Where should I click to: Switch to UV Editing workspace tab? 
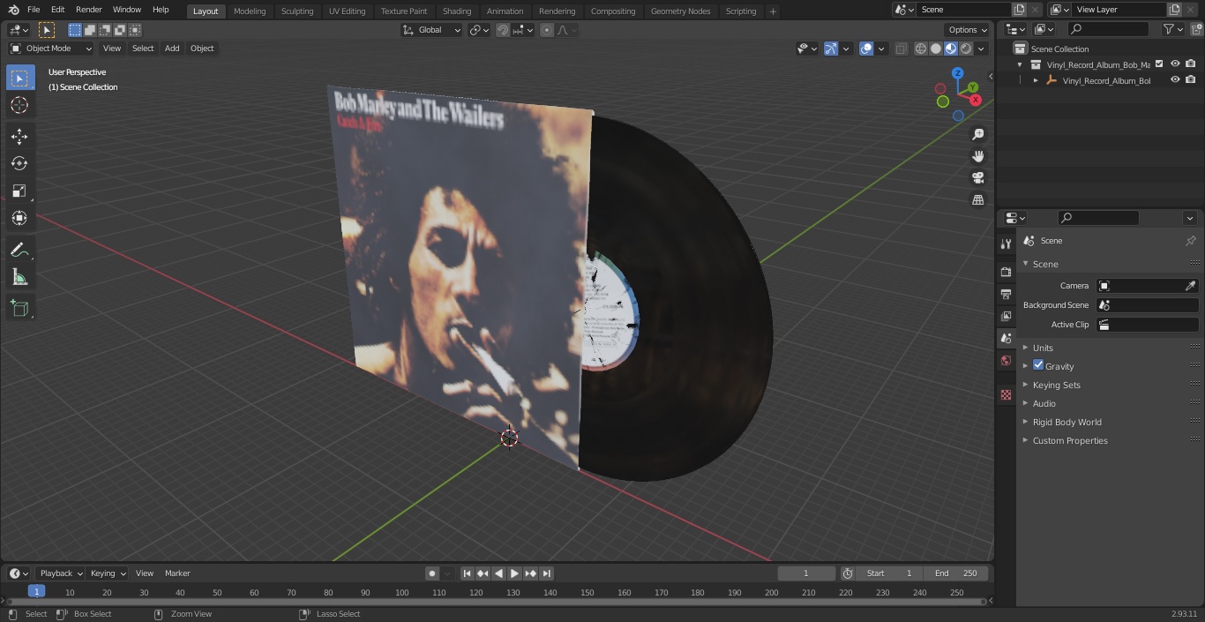point(347,11)
